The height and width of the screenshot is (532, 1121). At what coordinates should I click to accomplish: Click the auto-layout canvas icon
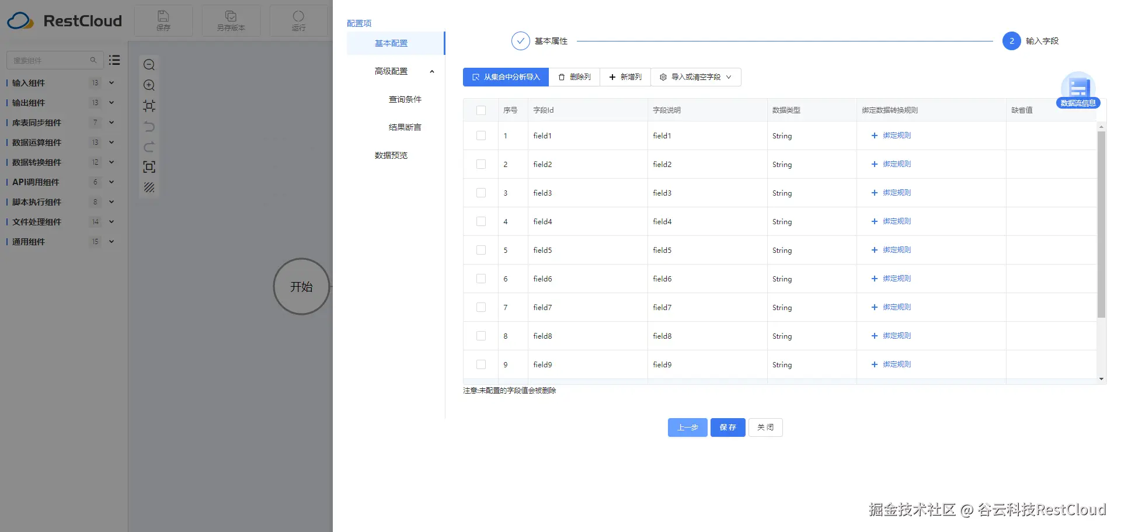pos(149,106)
